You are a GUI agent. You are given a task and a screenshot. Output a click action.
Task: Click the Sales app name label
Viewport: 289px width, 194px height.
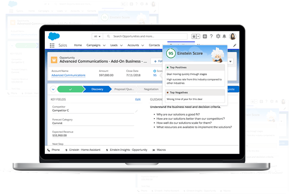pos(62,45)
